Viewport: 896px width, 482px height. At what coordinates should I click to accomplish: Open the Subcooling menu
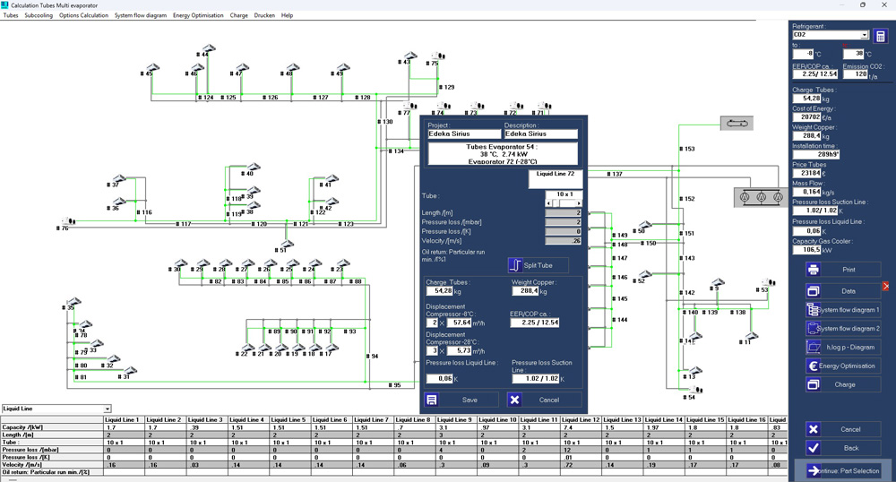coord(39,15)
